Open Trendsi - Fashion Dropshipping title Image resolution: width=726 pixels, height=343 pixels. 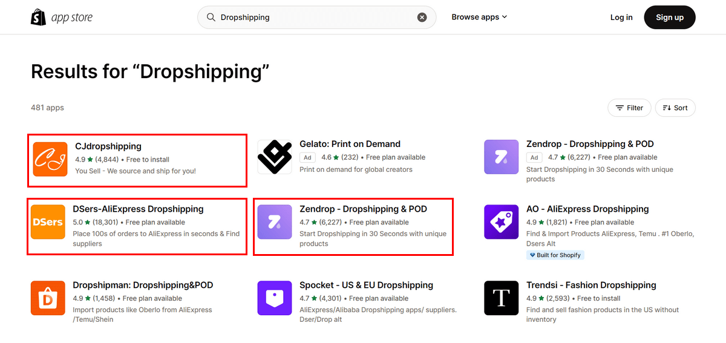coord(591,286)
